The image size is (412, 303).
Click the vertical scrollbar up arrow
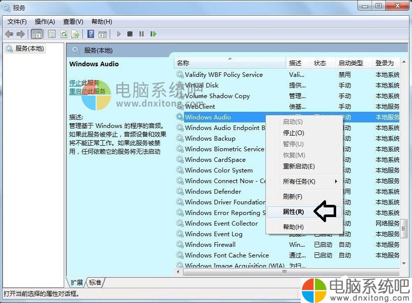coord(404,62)
